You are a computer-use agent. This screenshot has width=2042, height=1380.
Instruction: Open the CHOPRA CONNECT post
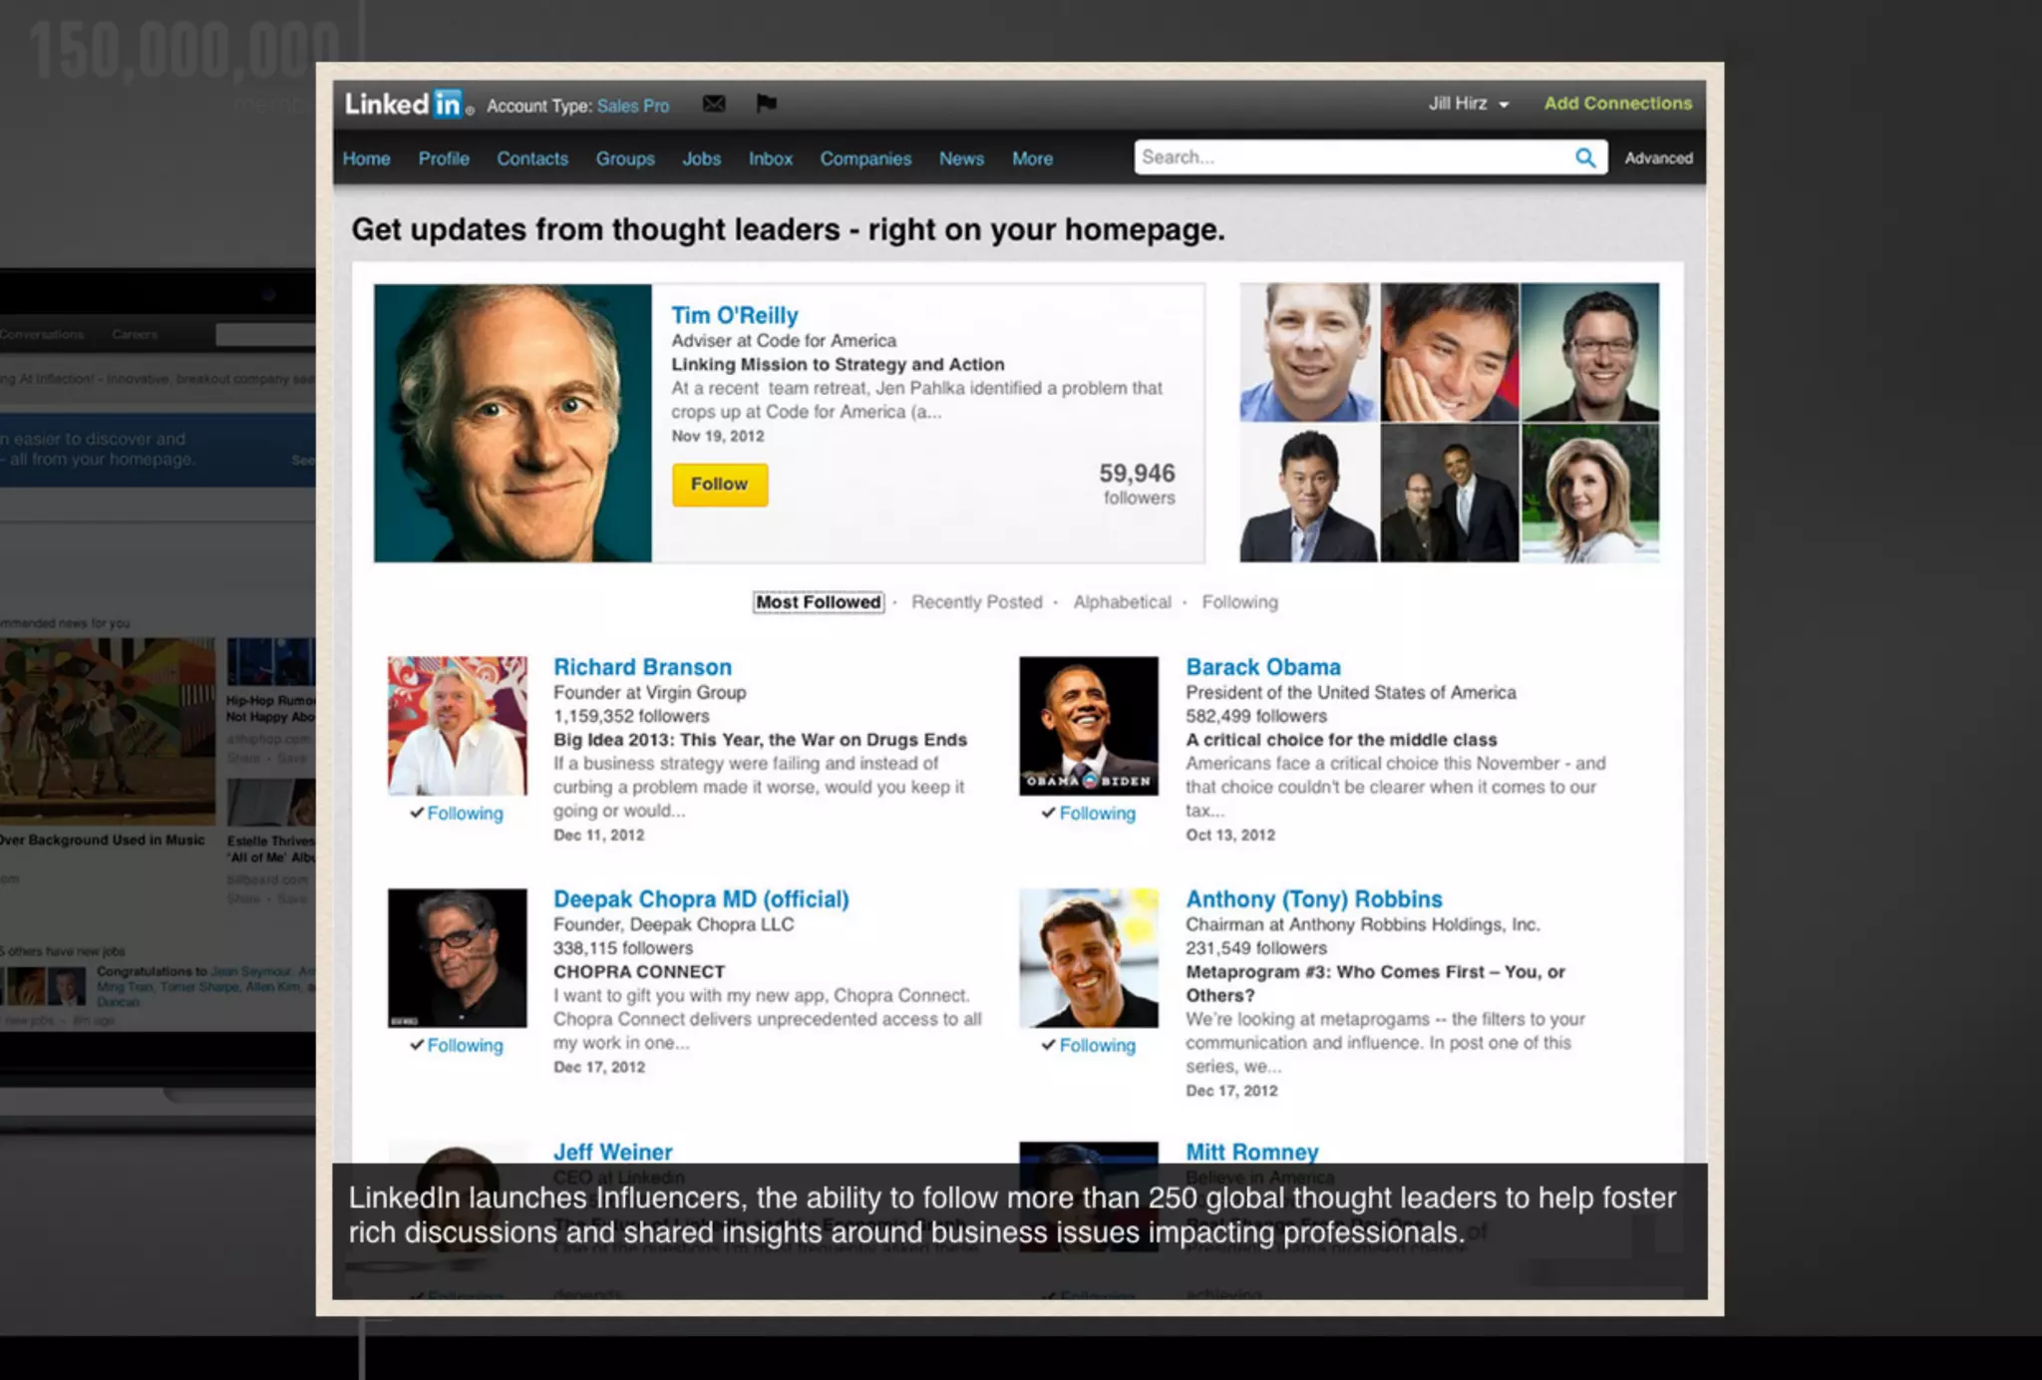(x=639, y=972)
